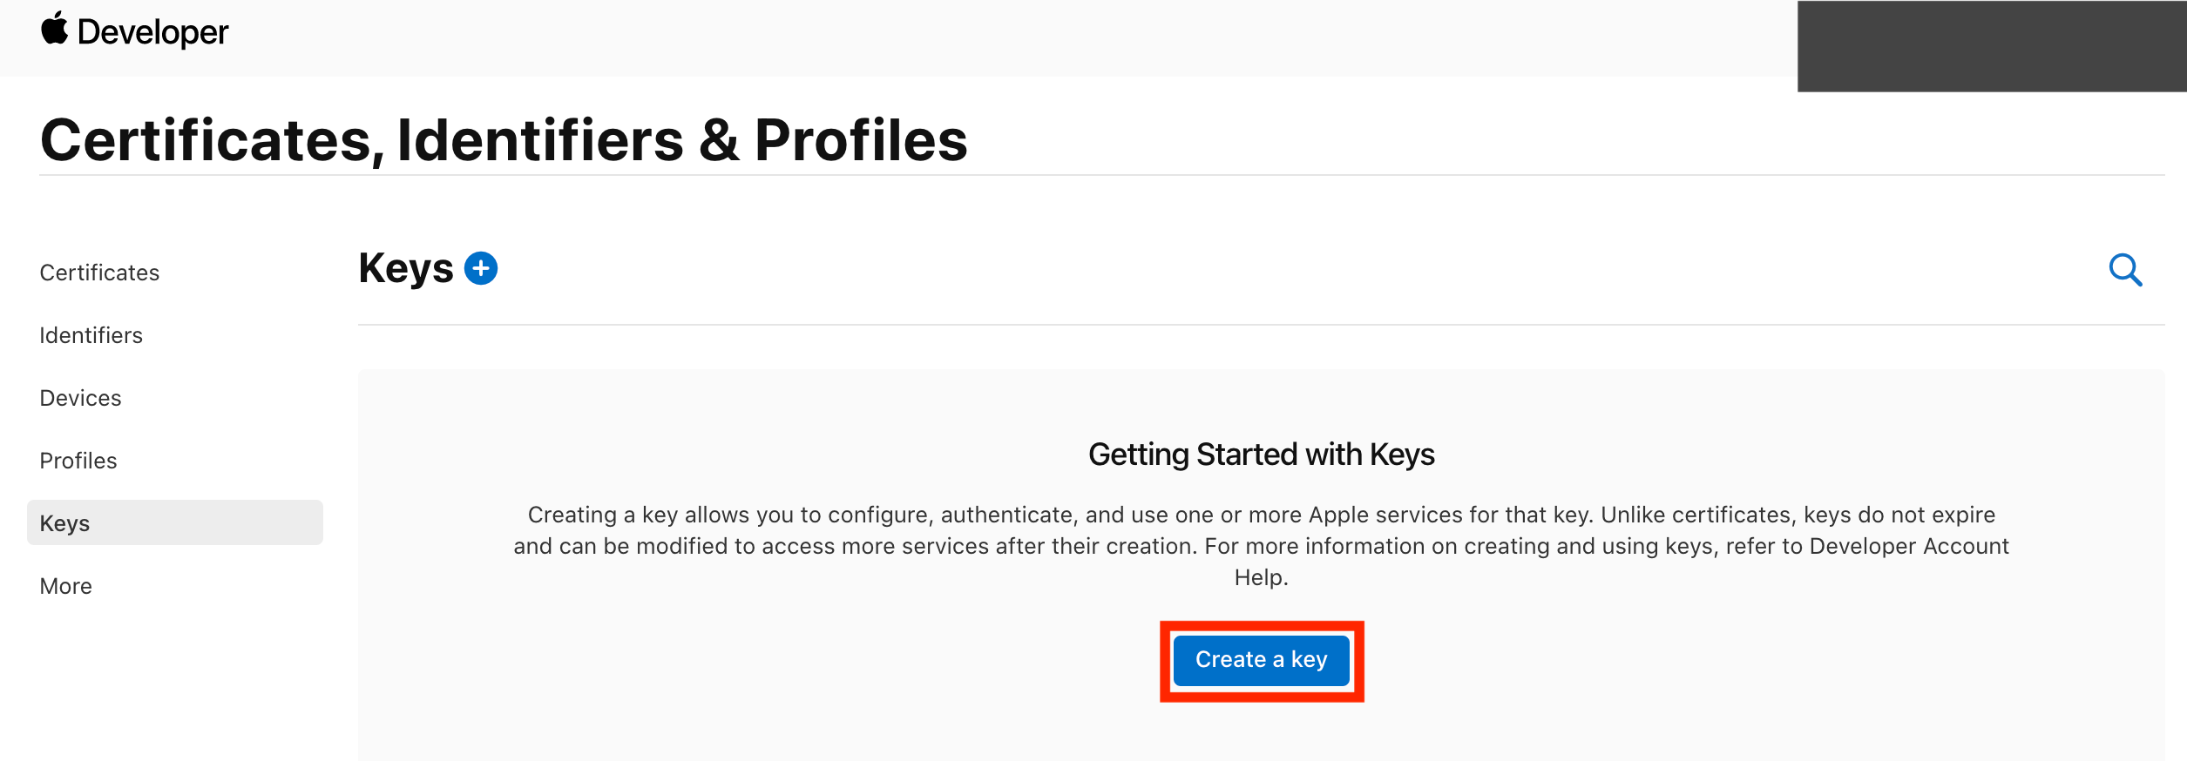Click the word 'Help.' below the description

(1261, 577)
